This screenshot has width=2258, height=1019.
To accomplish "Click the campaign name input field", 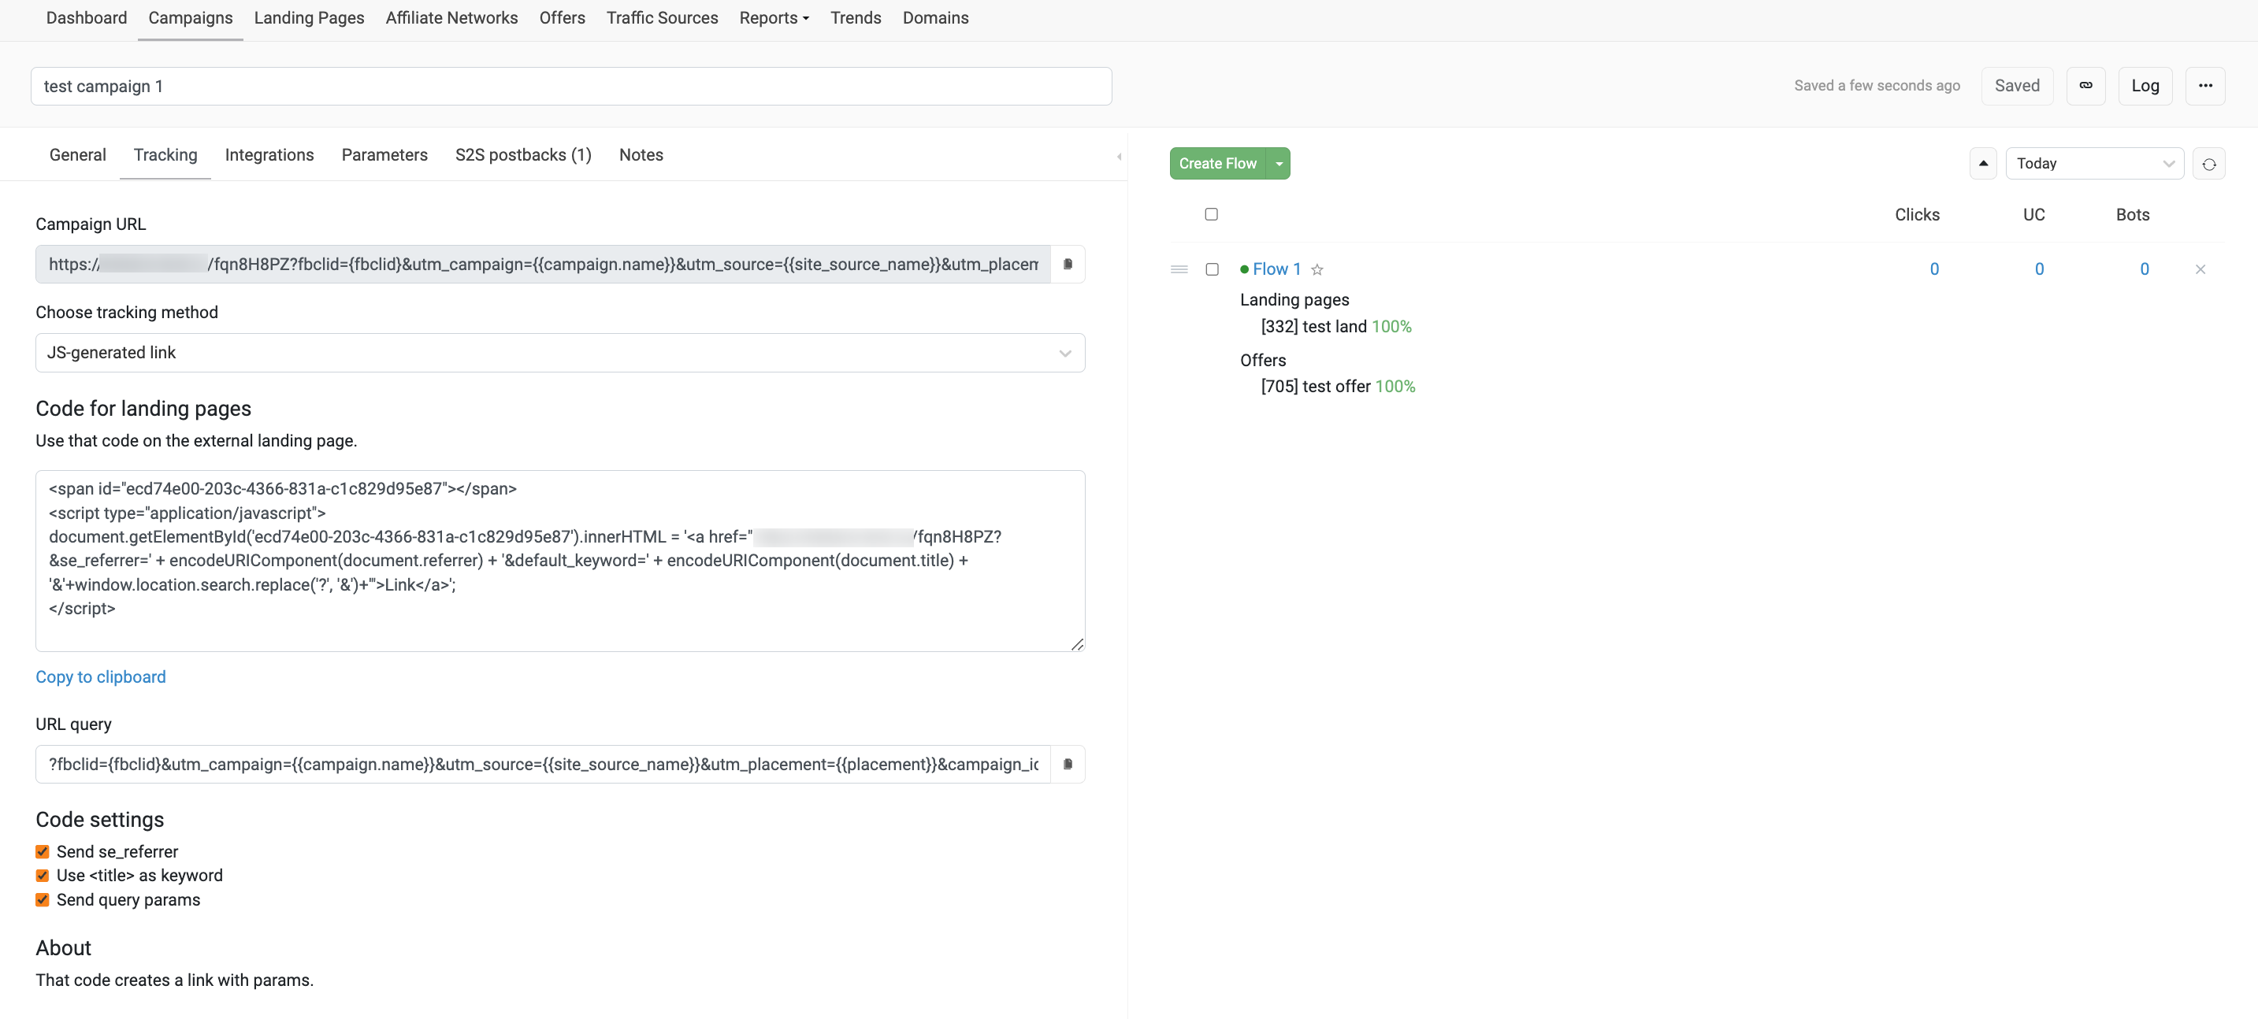I will pos(570,87).
